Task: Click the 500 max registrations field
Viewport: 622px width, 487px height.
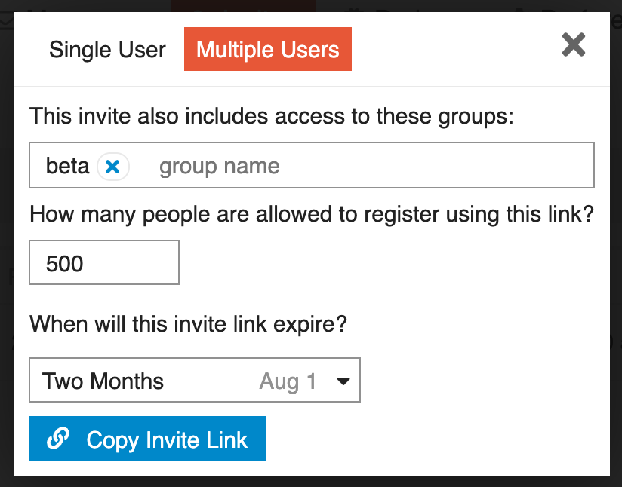Action: (x=104, y=263)
